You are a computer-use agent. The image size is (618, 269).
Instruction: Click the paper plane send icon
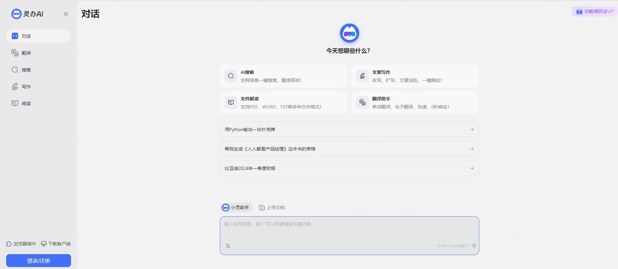tap(474, 246)
